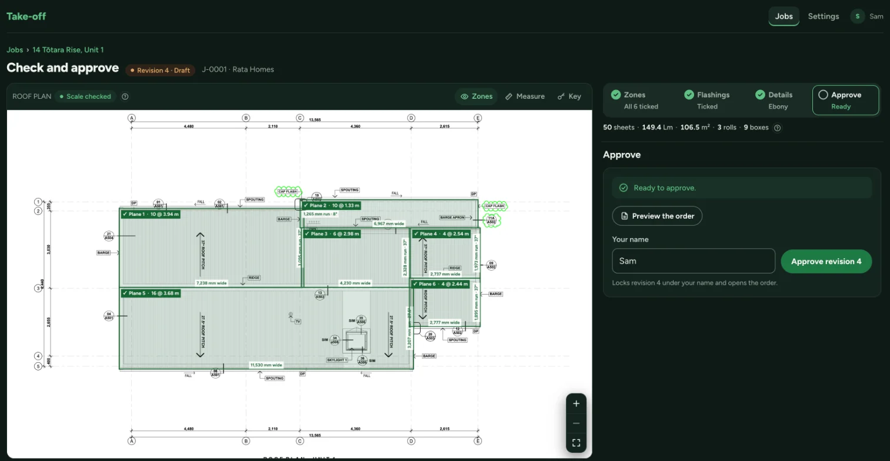Open the Jobs tab
890x461 pixels.
click(784, 16)
